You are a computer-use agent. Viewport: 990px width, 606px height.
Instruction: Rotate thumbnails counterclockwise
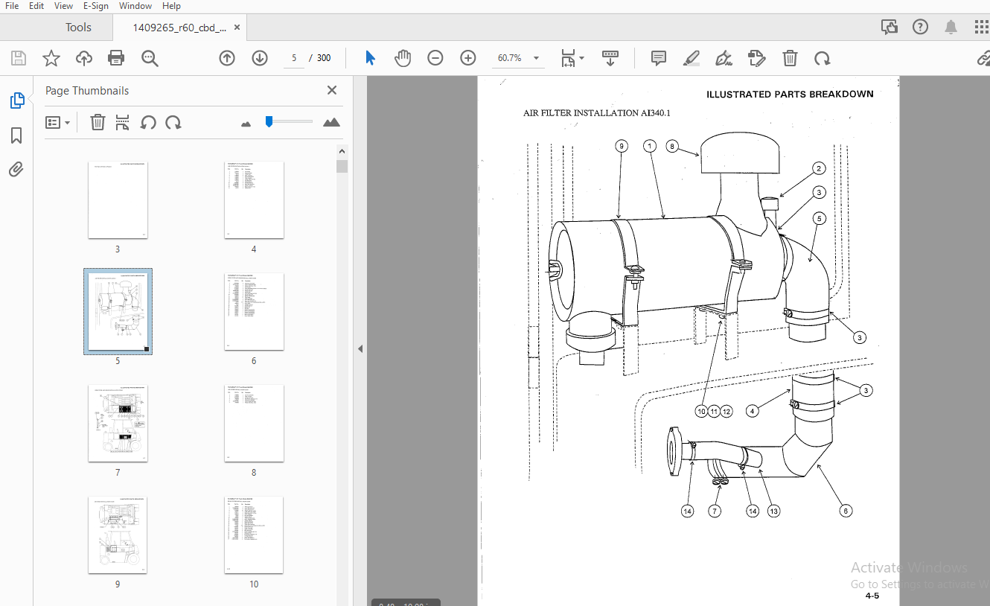(148, 123)
